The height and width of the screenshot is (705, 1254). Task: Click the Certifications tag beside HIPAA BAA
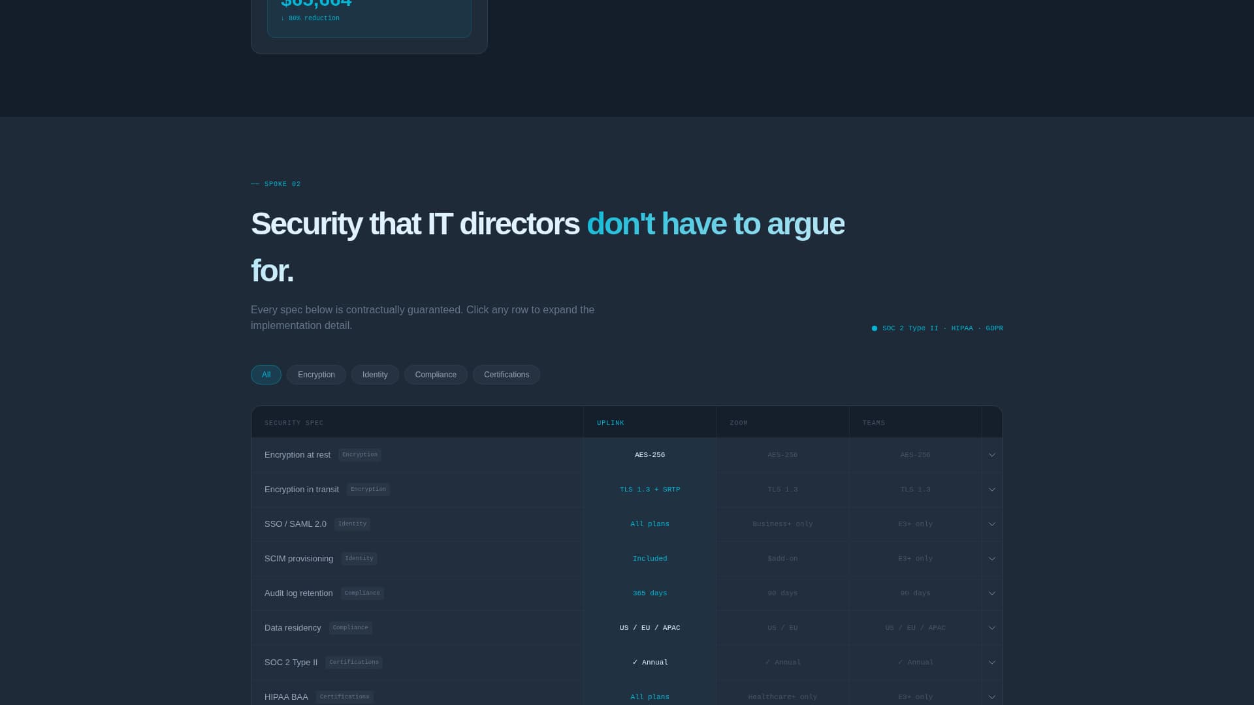click(345, 697)
